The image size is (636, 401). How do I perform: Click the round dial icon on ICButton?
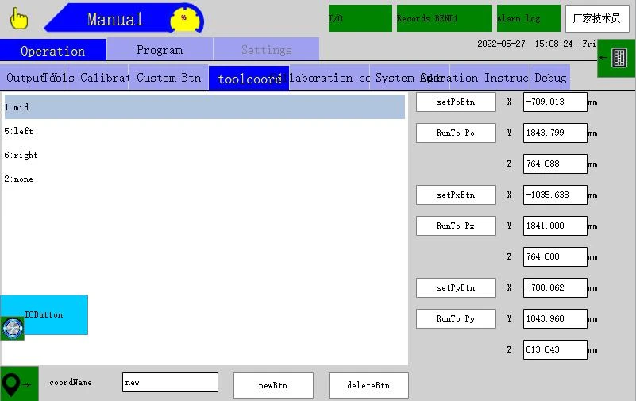click(13, 328)
